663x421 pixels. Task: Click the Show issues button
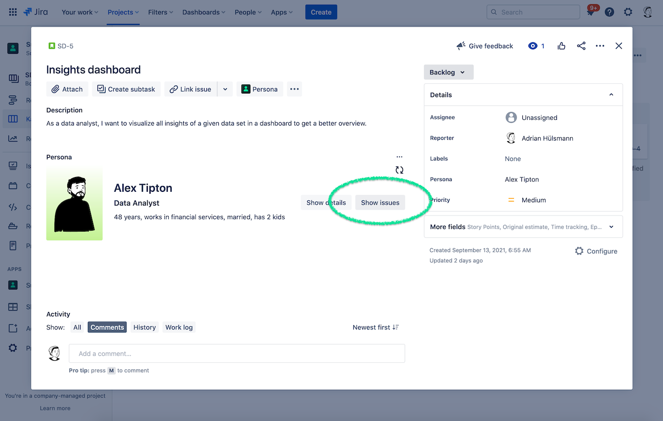[x=380, y=203]
